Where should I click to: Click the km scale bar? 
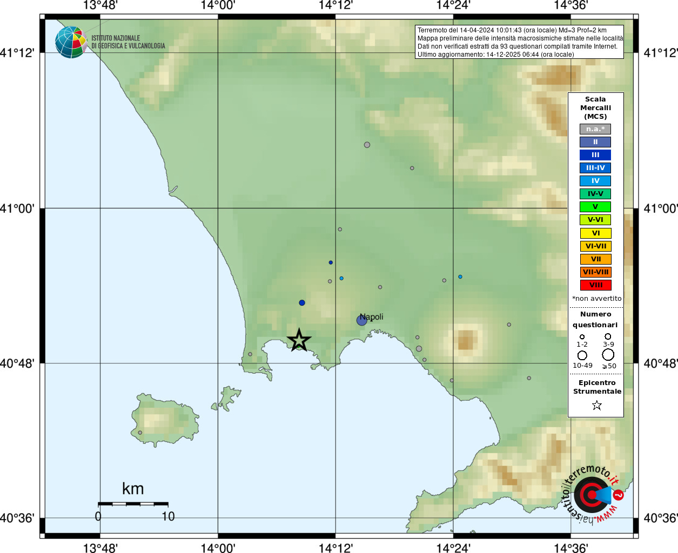click(133, 504)
